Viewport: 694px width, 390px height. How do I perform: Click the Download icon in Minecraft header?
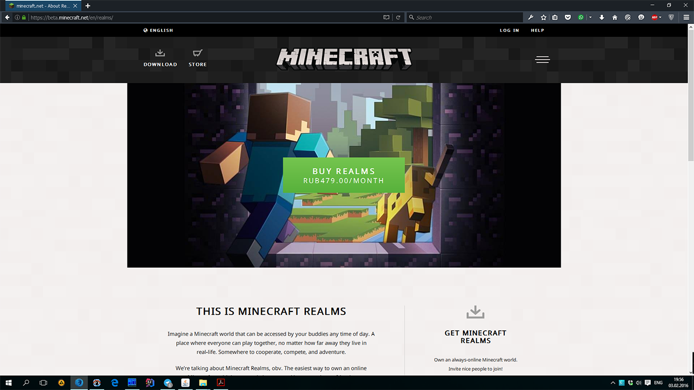coord(160,54)
